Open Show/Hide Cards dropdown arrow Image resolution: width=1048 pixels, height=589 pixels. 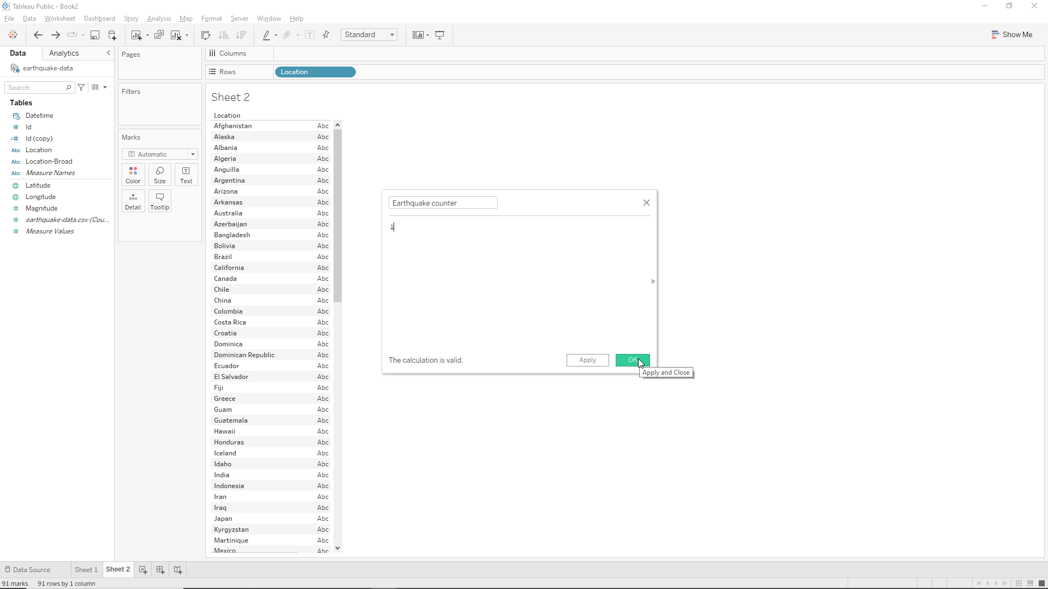pos(428,35)
